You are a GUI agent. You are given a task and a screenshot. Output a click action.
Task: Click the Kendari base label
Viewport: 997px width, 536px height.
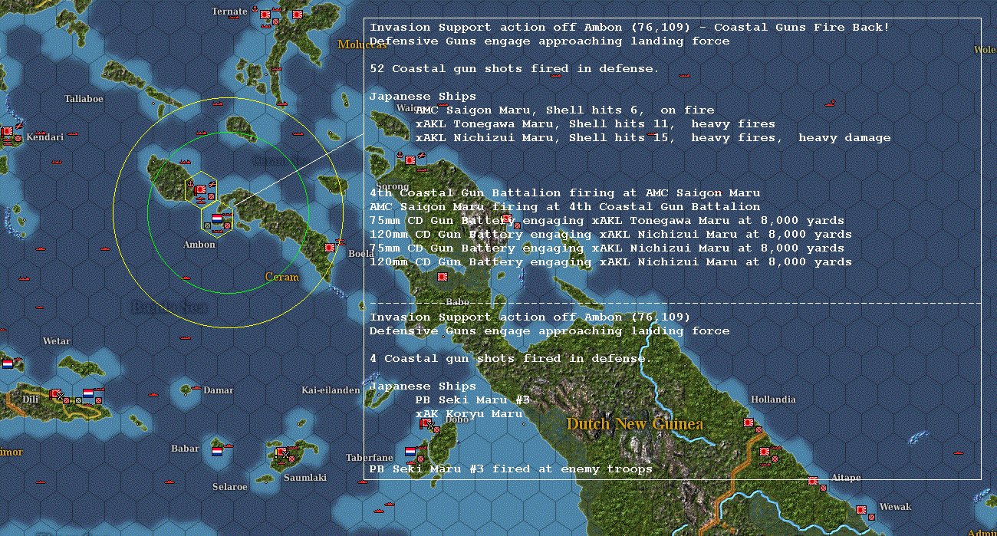click(x=44, y=137)
